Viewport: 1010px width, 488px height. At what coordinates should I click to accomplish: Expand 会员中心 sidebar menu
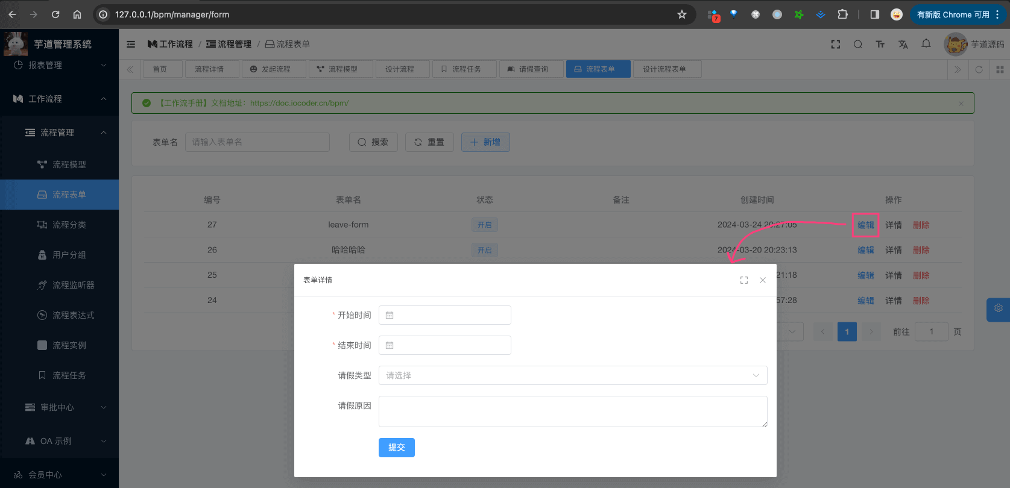tap(59, 475)
